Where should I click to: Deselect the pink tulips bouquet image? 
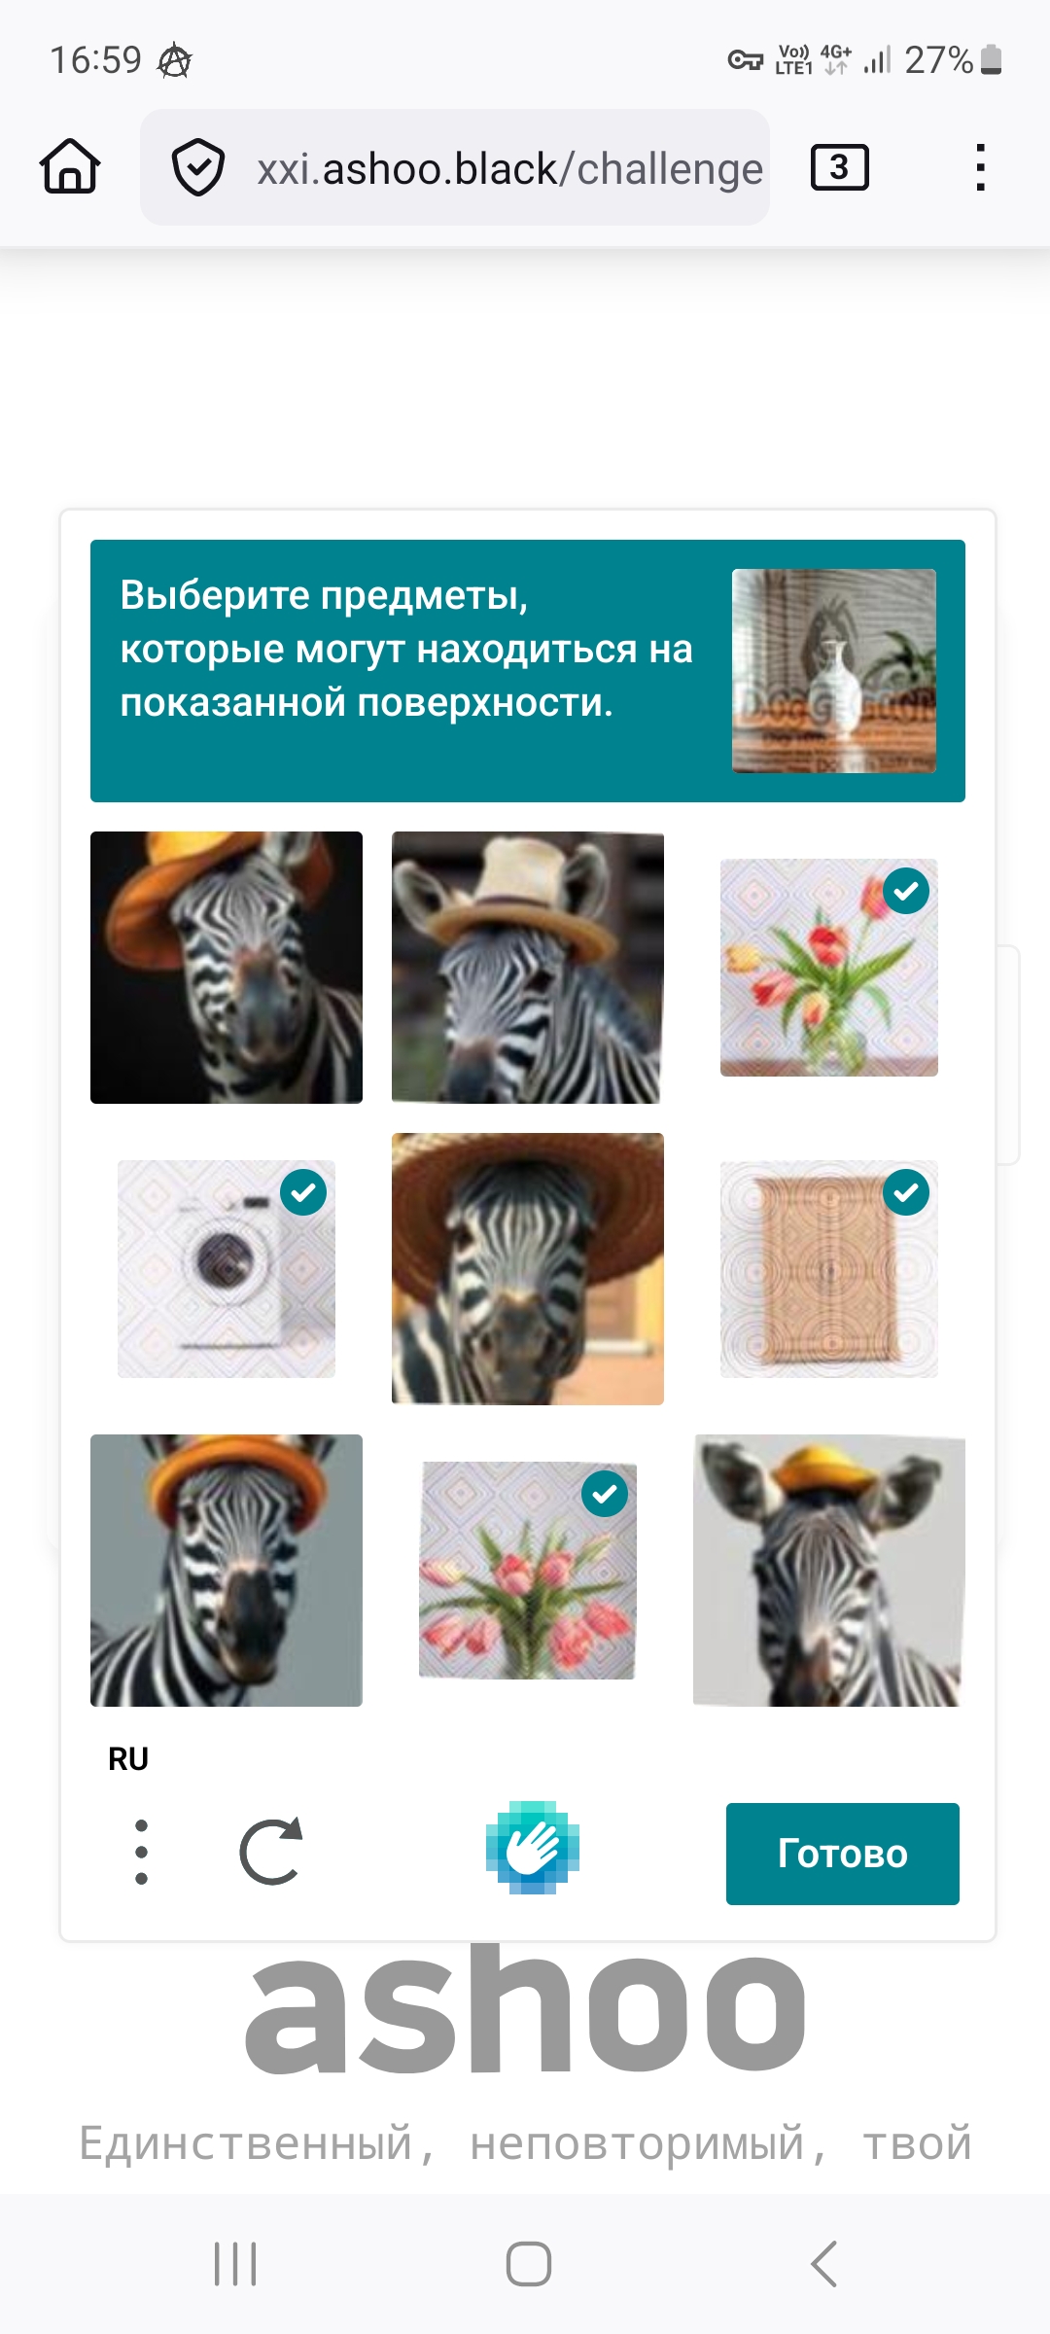528,1571
